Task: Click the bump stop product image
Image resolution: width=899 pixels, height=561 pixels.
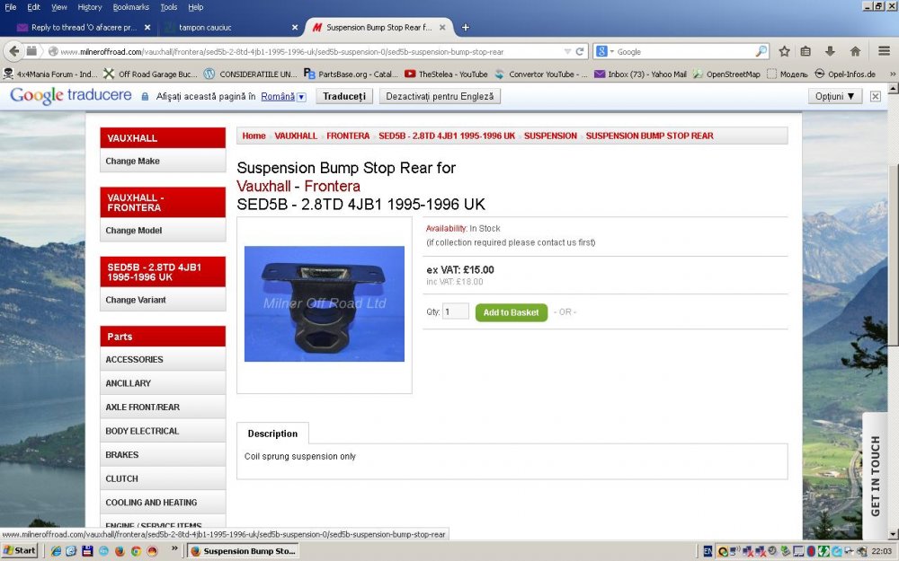Action: [325, 304]
